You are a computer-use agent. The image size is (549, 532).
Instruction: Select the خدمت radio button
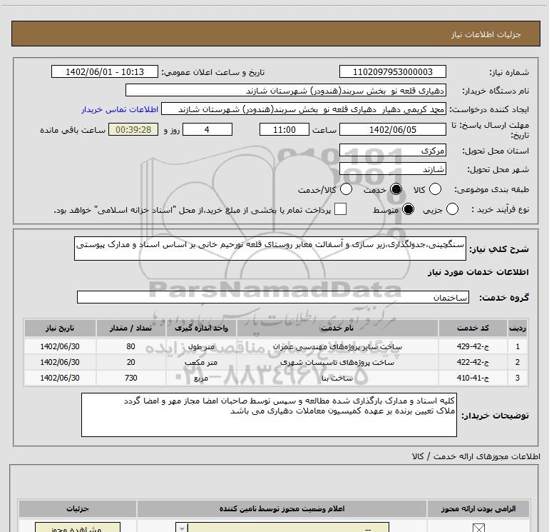pos(396,189)
